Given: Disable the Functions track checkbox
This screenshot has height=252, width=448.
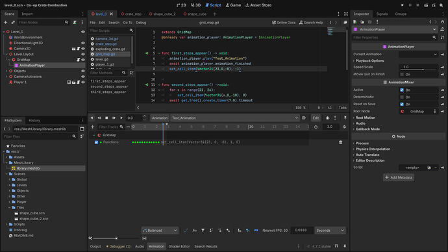Looking at the screenshot, I should pos(96,142).
